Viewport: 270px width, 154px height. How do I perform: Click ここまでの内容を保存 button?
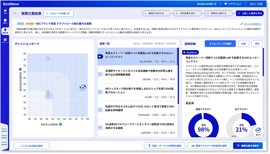[31, 146]
